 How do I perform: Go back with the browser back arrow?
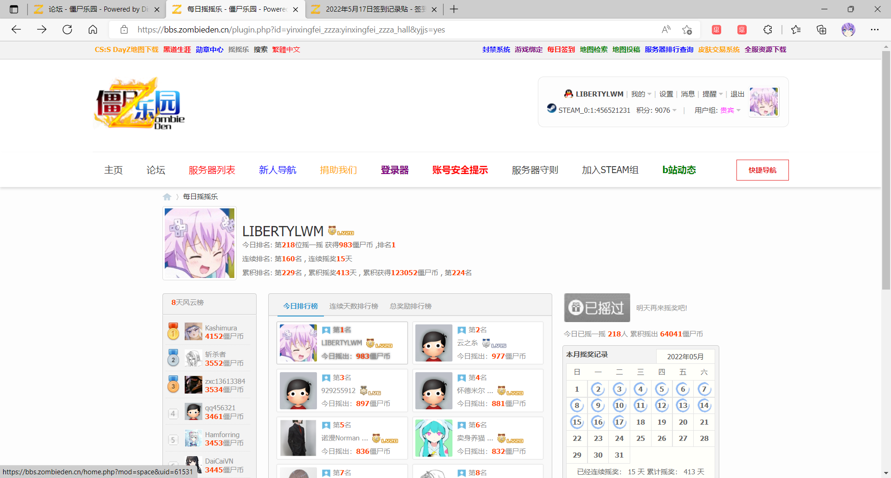16,30
